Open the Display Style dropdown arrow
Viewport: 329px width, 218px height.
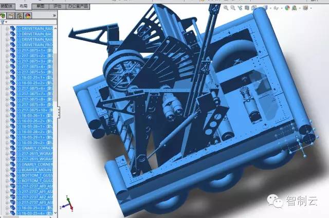click(270, 8)
